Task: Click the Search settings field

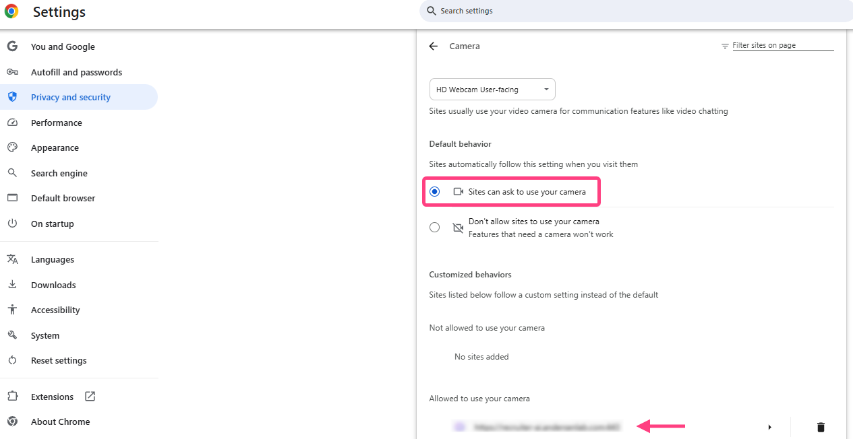Action: pos(634,11)
